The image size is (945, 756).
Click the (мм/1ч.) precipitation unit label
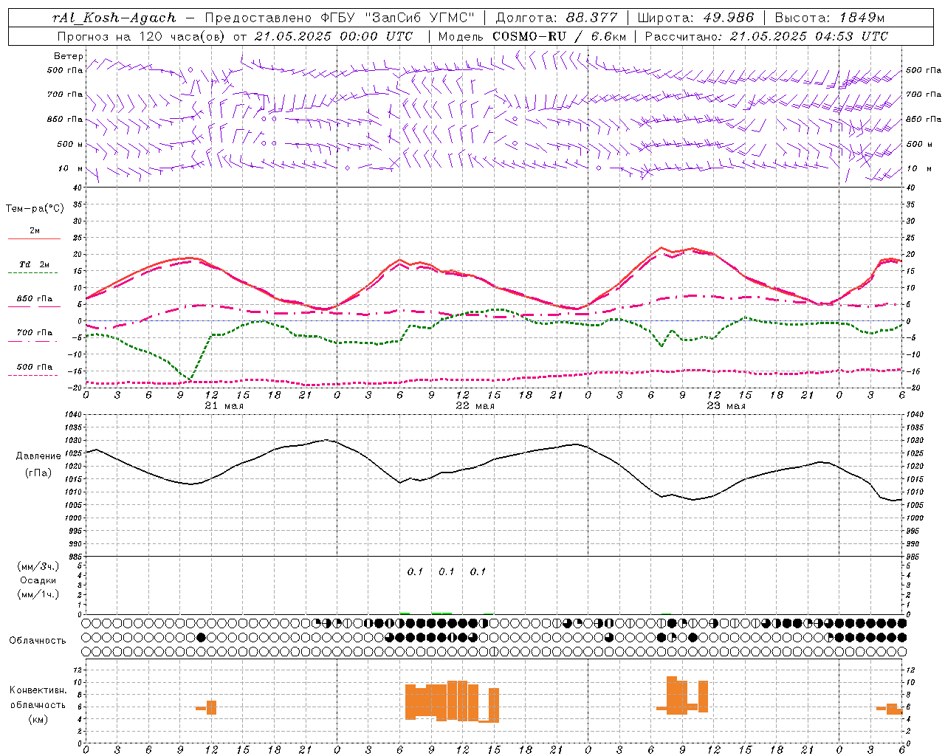click(x=38, y=594)
